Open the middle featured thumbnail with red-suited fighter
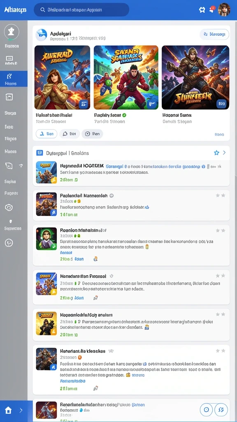Screen dimensions: 237x422 (126, 77)
